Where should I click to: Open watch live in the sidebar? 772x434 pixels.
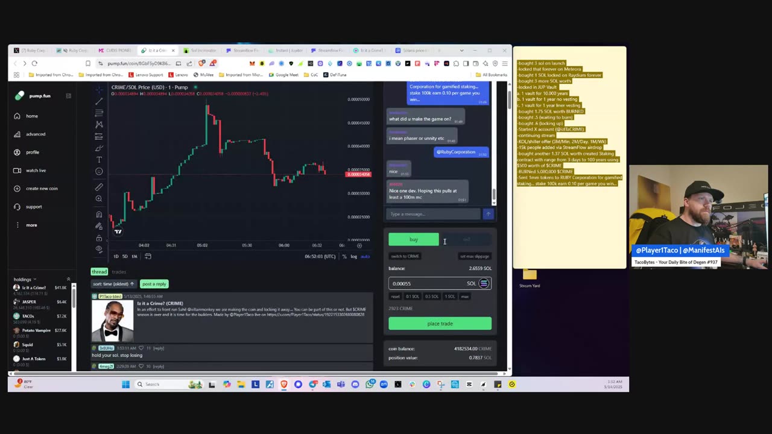(x=30, y=170)
